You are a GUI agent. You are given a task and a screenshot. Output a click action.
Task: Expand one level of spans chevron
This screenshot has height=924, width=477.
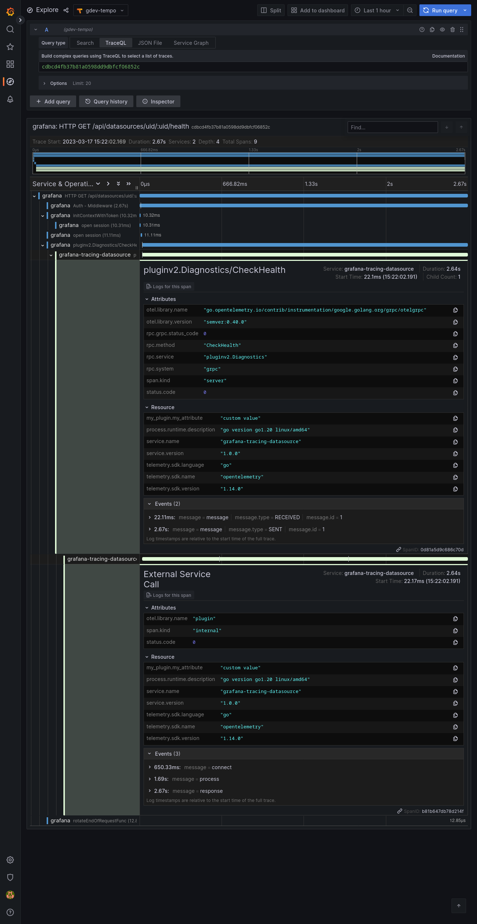coord(108,184)
